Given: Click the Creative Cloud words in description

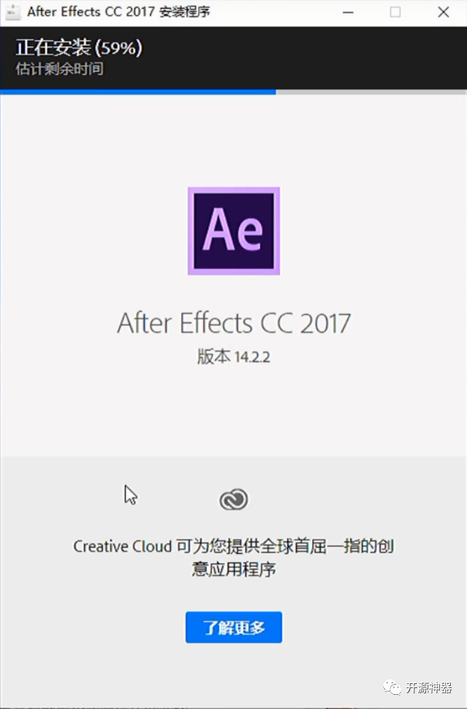Looking at the screenshot, I should 122,546.
